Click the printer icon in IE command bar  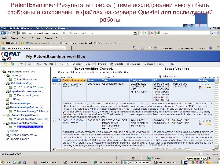pyautogui.click(x=156, y=48)
